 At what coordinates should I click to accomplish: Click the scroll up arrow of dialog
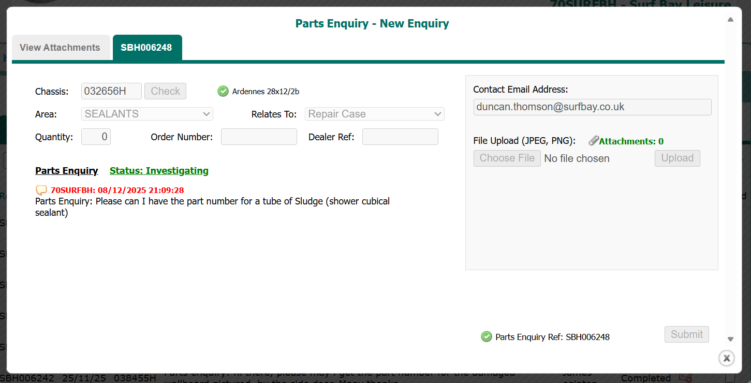pyautogui.click(x=730, y=20)
